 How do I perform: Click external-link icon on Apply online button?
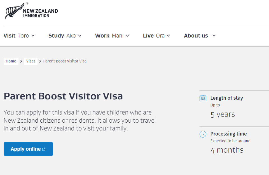click(44, 149)
